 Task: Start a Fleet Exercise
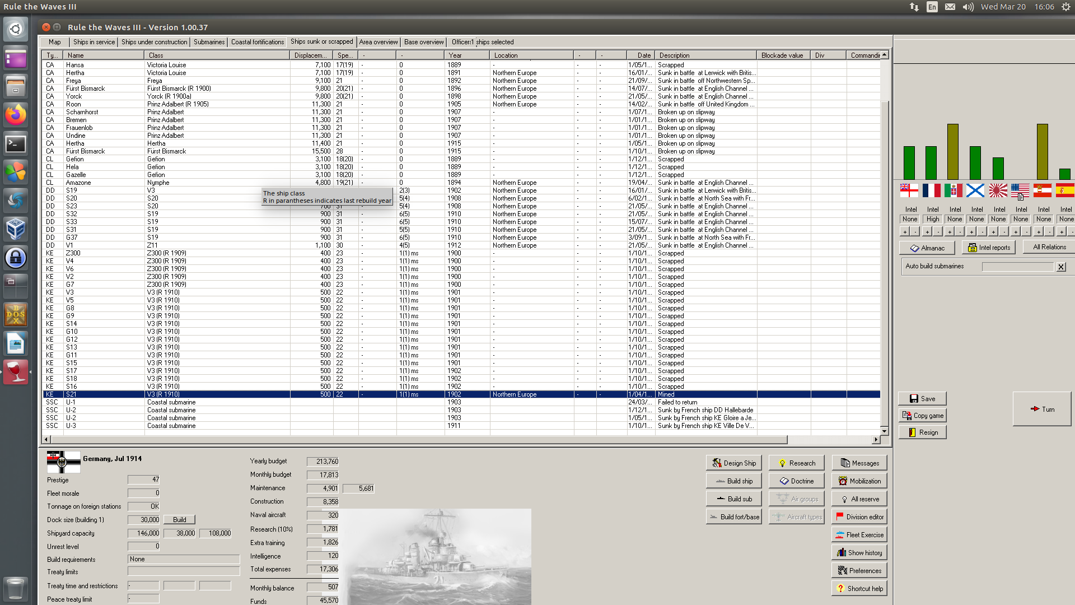point(859,535)
